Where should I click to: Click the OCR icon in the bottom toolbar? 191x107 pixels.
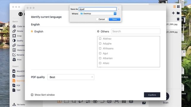pyautogui.click(x=117, y=102)
